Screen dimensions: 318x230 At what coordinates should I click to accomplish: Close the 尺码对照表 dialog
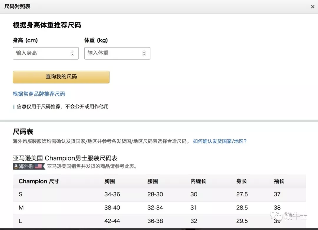point(312,7)
